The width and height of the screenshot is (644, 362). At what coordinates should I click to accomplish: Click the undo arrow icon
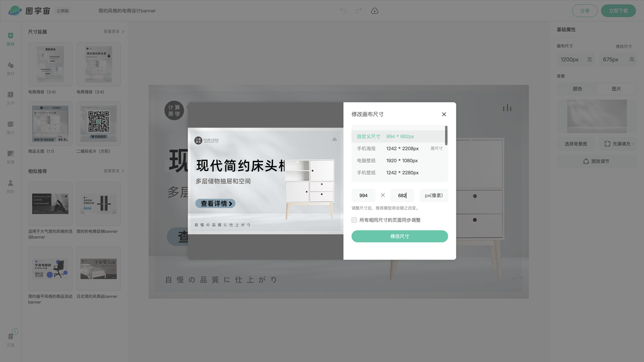coord(343,11)
